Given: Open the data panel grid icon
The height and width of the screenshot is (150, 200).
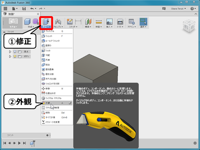Looking at the screenshot, I should (x=5, y=9).
